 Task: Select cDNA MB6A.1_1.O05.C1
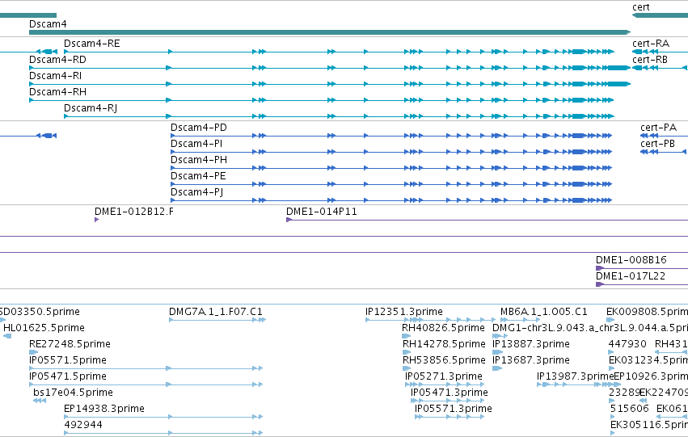(543, 312)
